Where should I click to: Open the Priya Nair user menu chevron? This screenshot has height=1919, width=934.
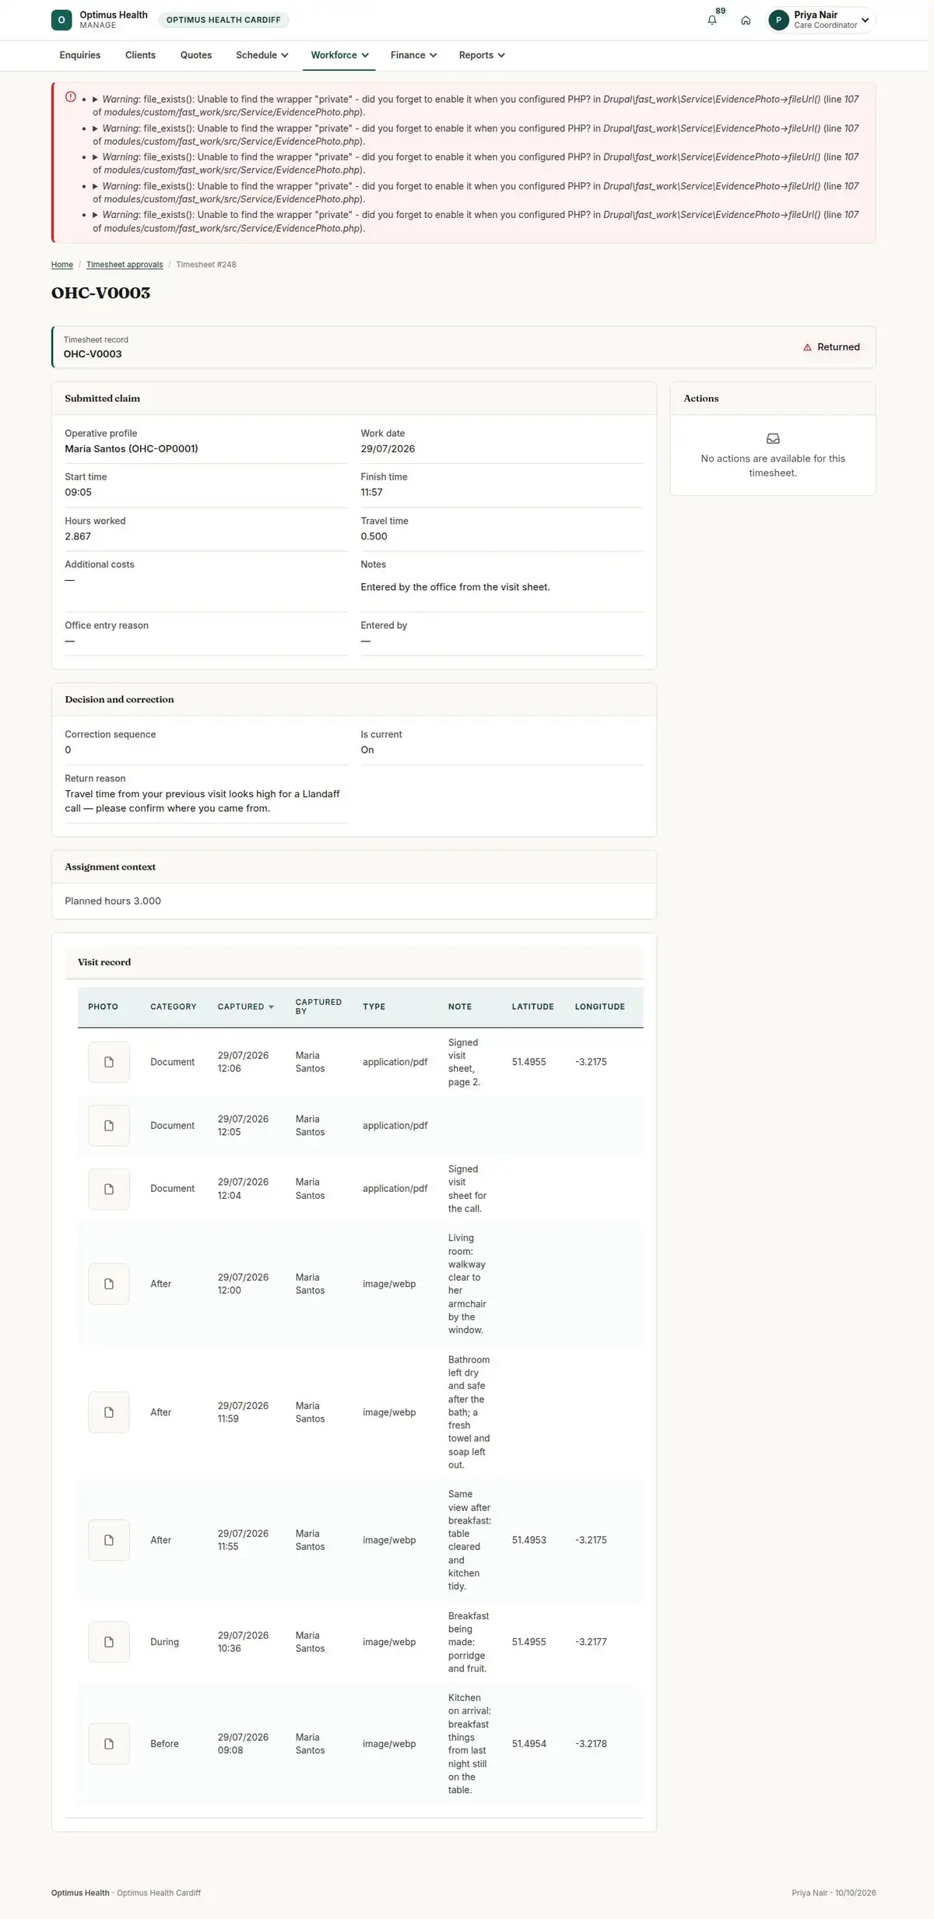[x=865, y=20]
